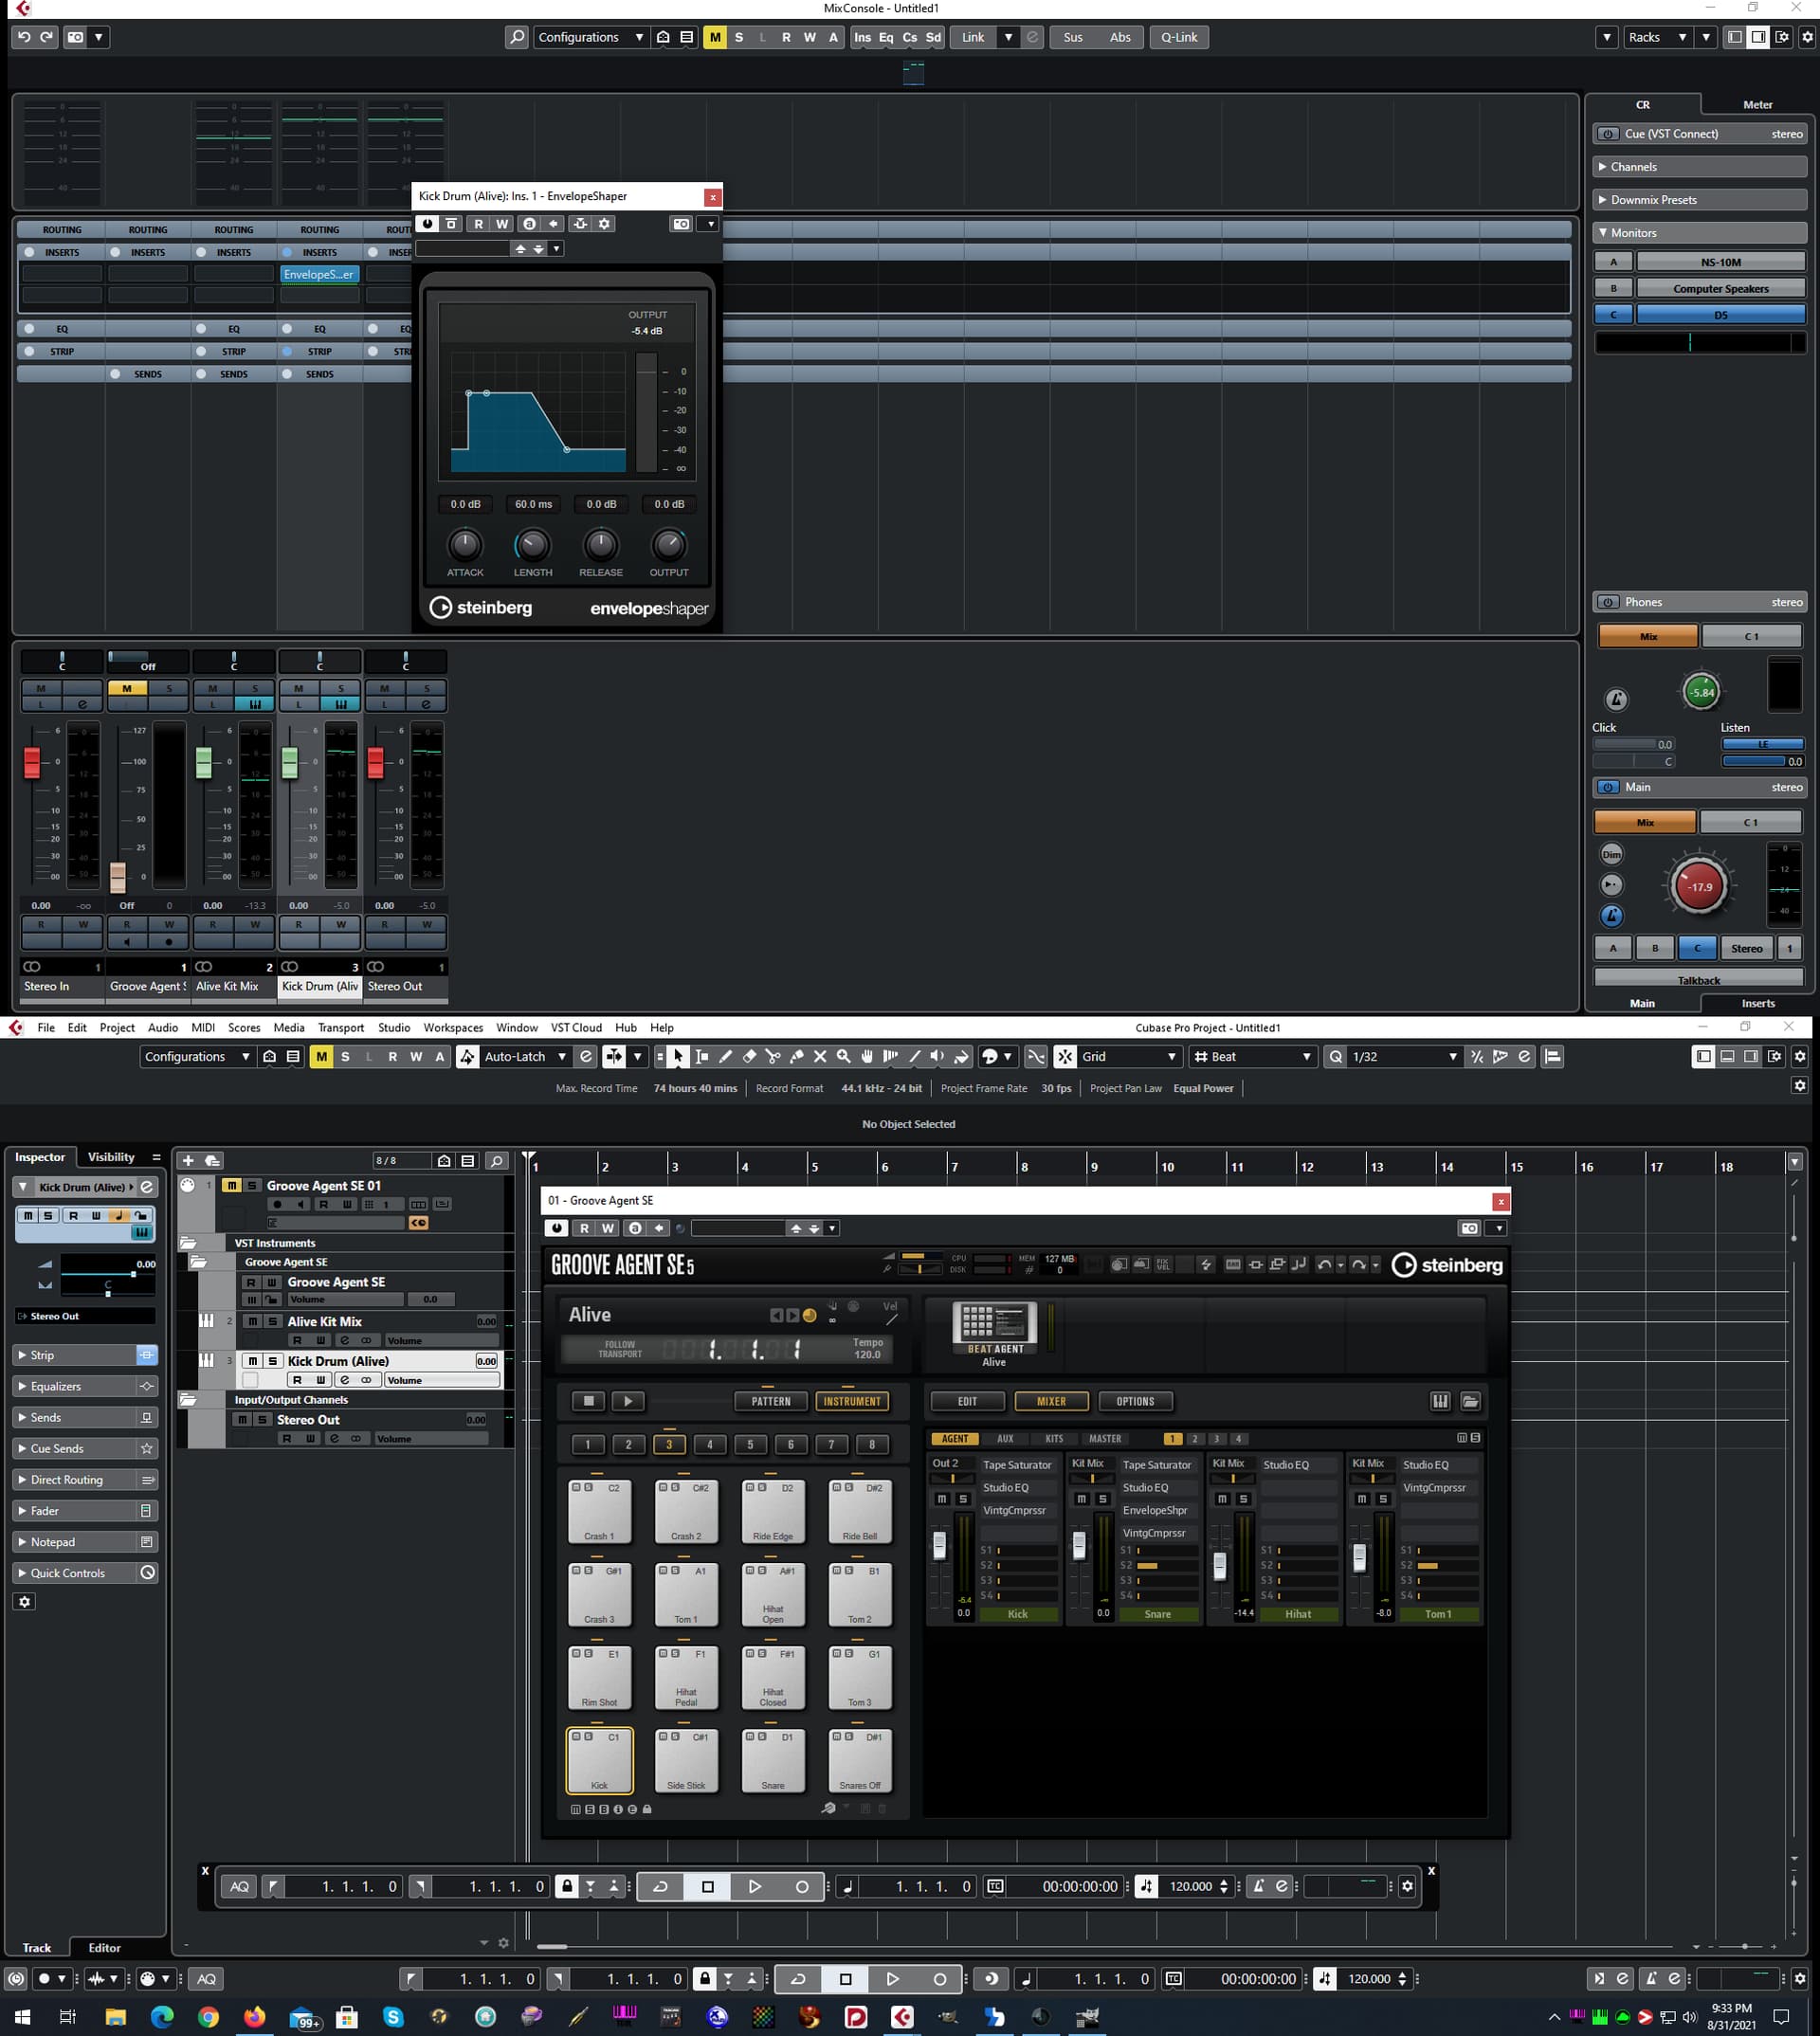Viewport: 1820px width, 2036px height.
Task: Click the Play button in transport bar
Action: click(892, 1978)
